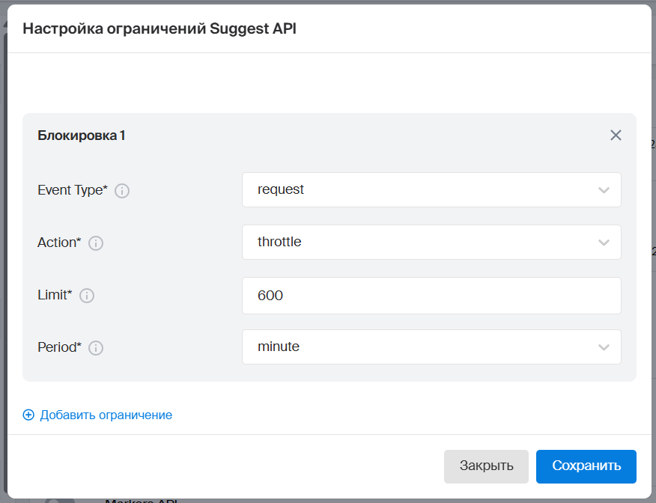Click the chevron arrow in the Action dropdown
Screen dimensions: 656x503
tap(604, 243)
